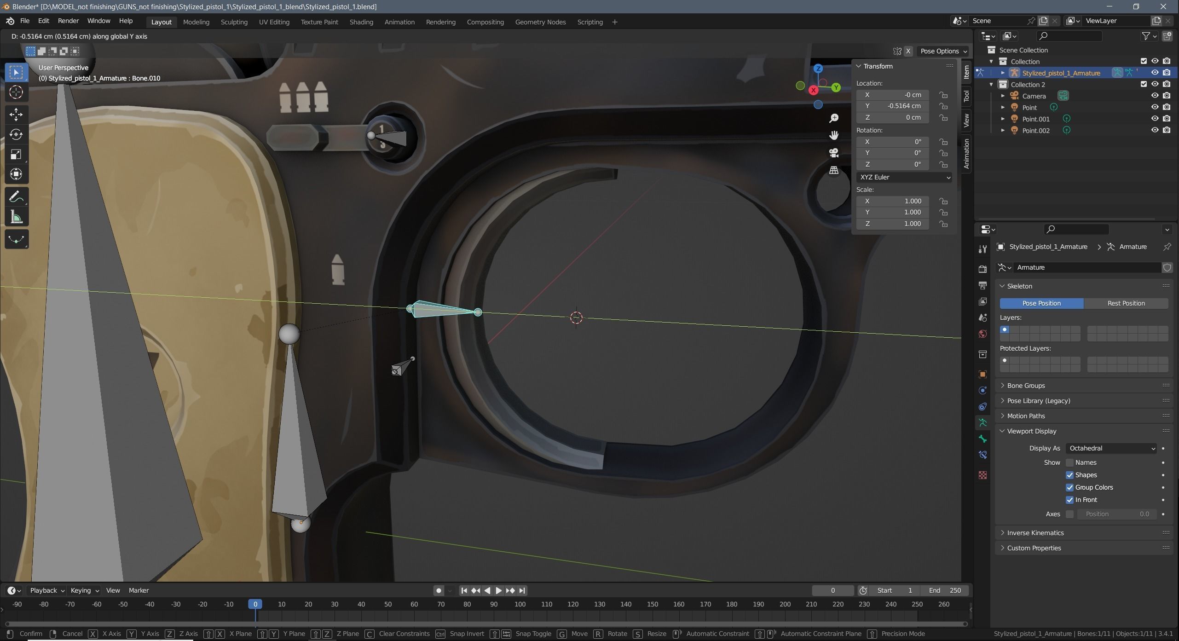
Task: Hide the Camera object in the outliner
Action: pyautogui.click(x=1155, y=96)
